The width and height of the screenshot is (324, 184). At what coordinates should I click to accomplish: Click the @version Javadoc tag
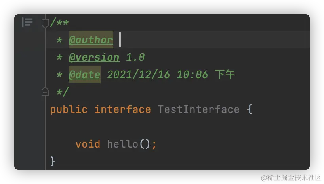pos(94,57)
